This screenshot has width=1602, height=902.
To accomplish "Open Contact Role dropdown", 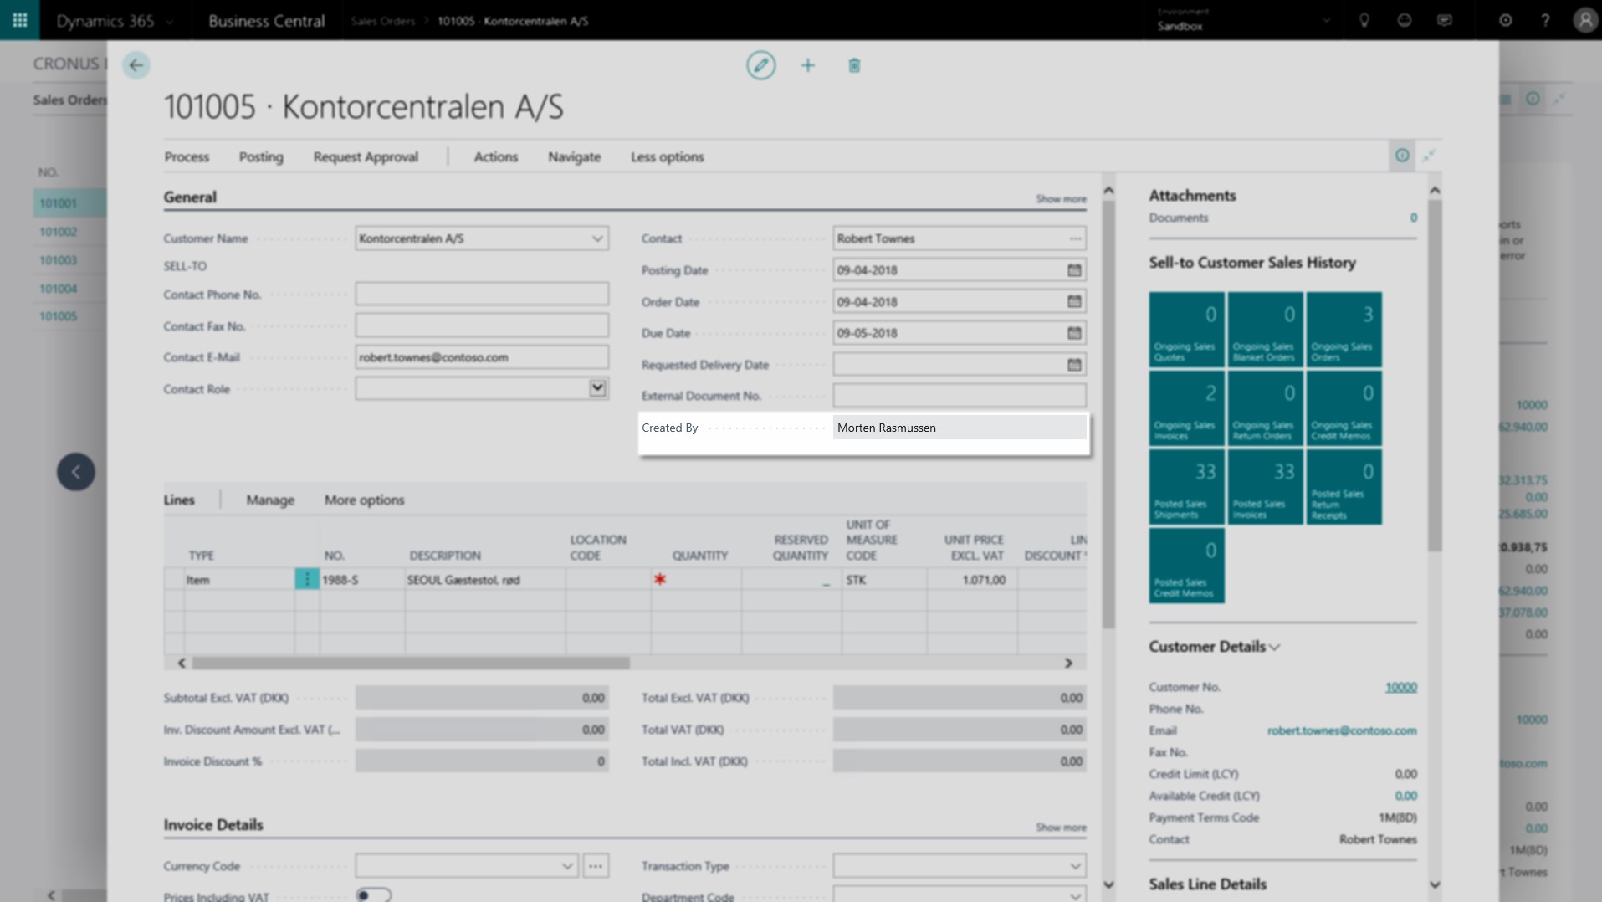I will pyautogui.click(x=597, y=388).
